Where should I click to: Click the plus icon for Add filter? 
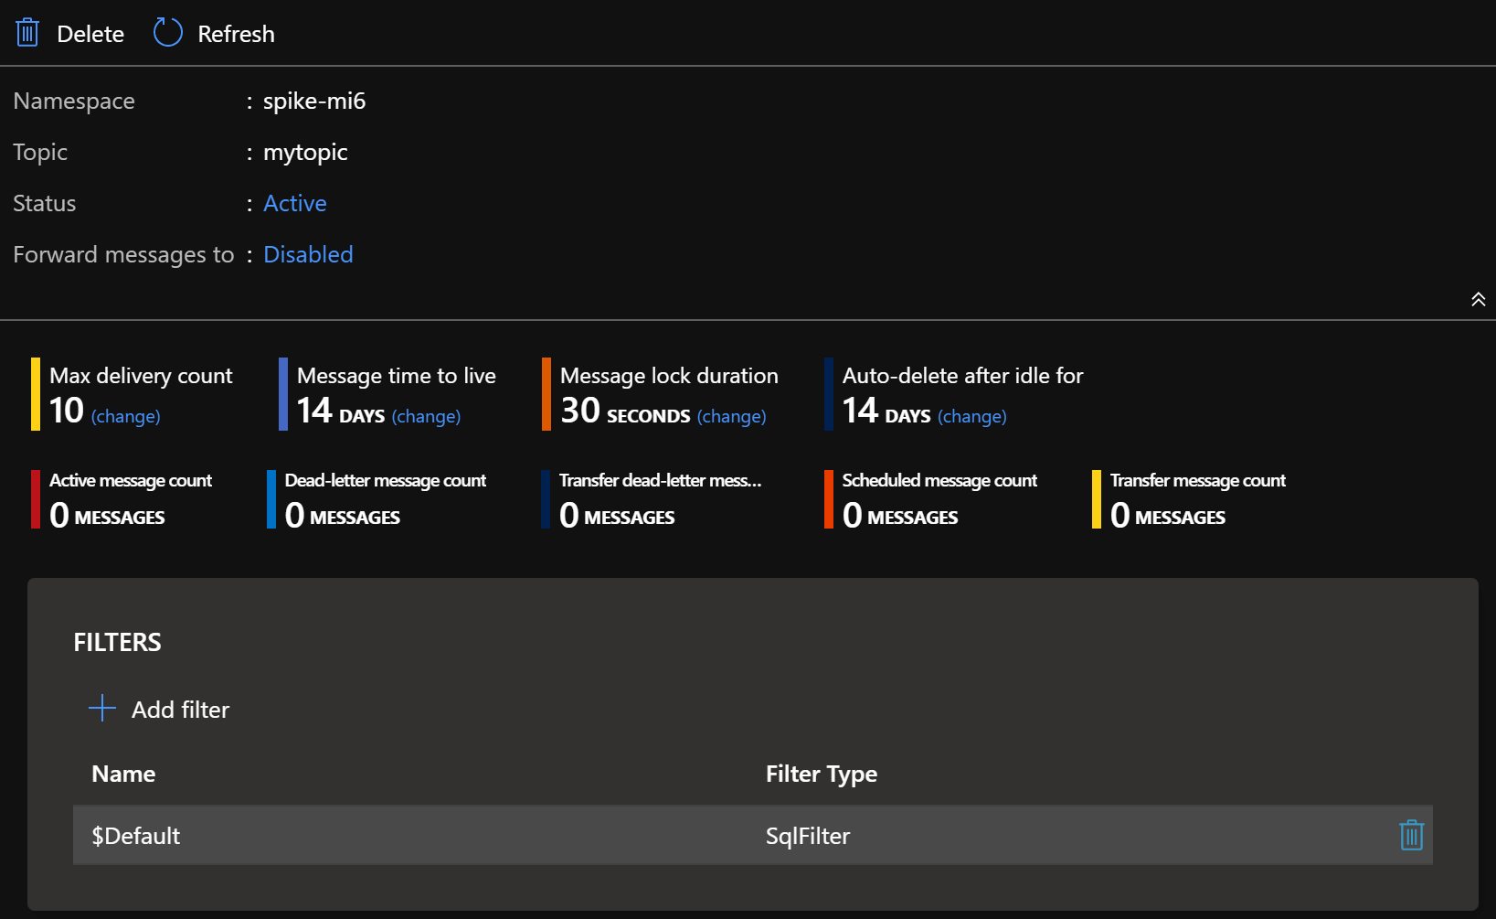click(102, 708)
